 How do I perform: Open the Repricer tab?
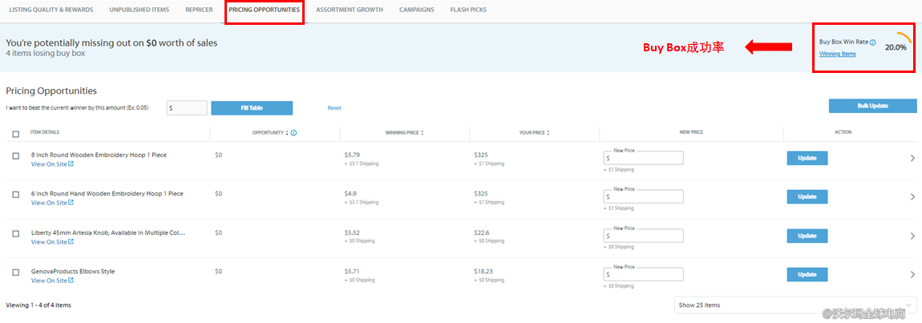coord(199,10)
